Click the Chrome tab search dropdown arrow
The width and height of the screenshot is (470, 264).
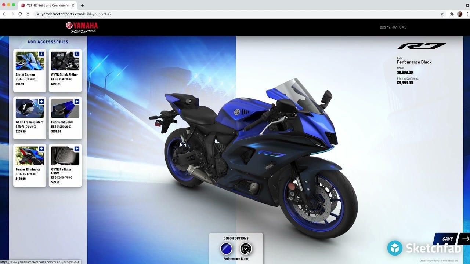click(x=467, y=5)
